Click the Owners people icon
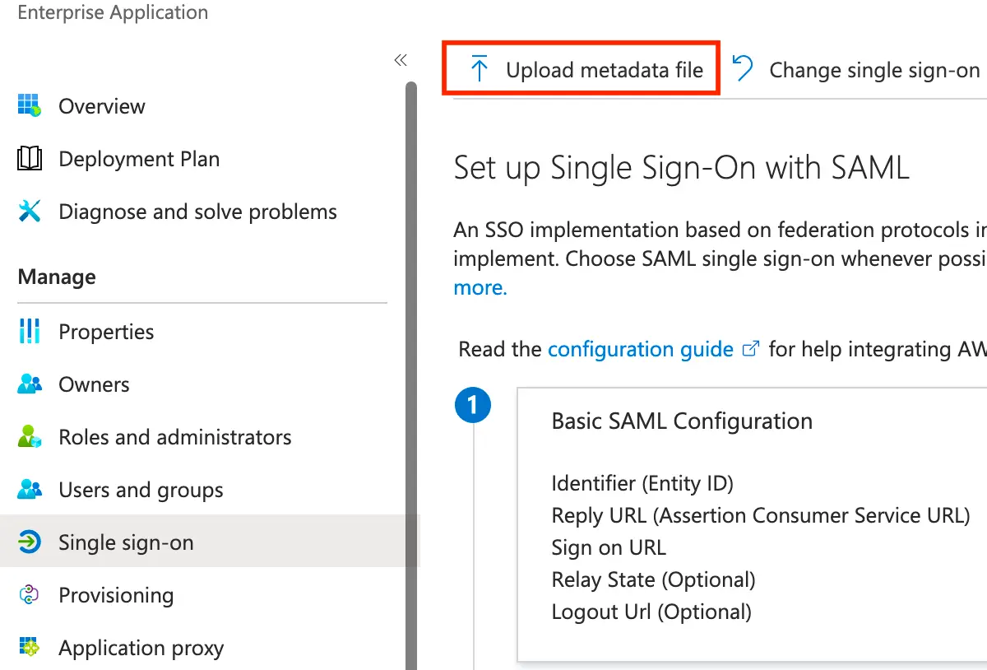 (x=30, y=384)
